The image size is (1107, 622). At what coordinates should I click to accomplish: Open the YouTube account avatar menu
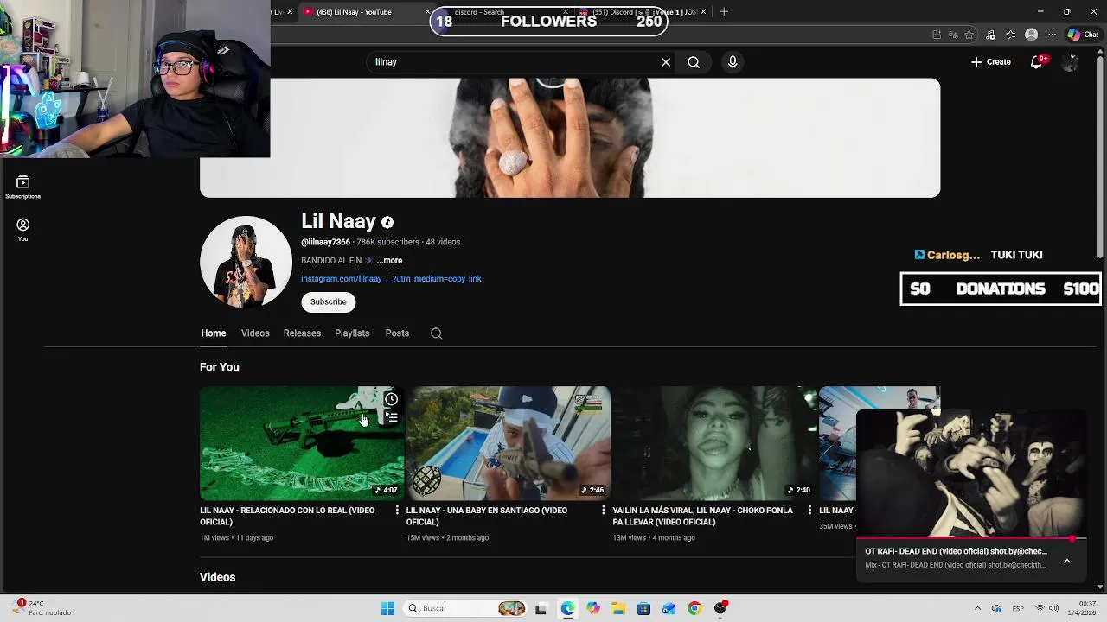click(x=1070, y=62)
